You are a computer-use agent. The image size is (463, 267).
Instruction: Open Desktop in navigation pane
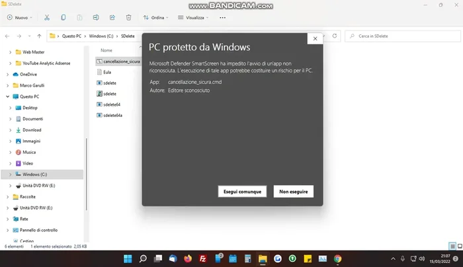[30, 108]
